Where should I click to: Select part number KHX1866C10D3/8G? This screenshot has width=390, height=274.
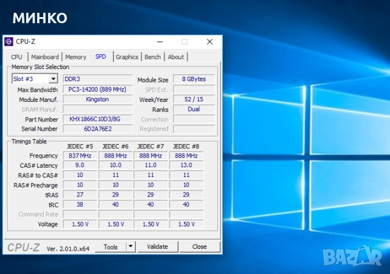[x=97, y=119]
